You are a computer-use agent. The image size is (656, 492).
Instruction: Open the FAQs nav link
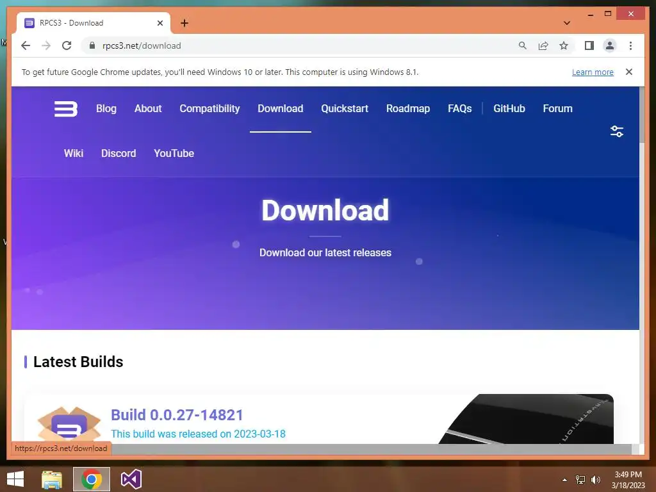(x=460, y=109)
